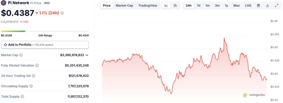The height and width of the screenshot is (103, 283).
Task: Click Market Cap info icon
Action: point(21,55)
